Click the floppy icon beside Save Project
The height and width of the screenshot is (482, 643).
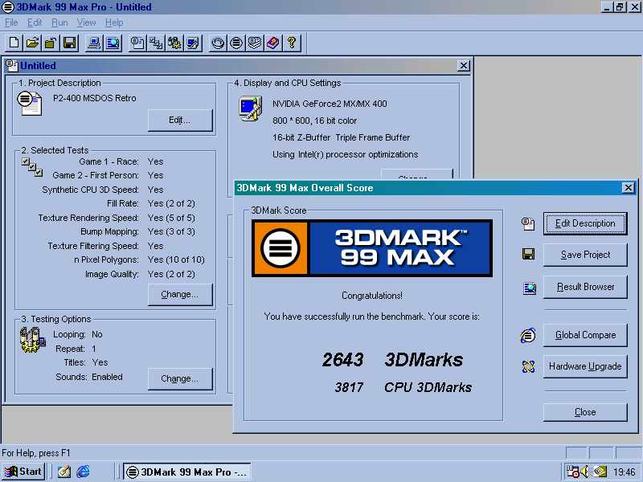point(528,254)
